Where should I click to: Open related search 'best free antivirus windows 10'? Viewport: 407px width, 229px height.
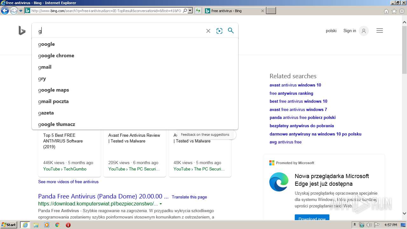pyautogui.click(x=298, y=101)
